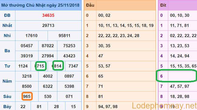Click the row index 6 in Đít column

click(162, 76)
